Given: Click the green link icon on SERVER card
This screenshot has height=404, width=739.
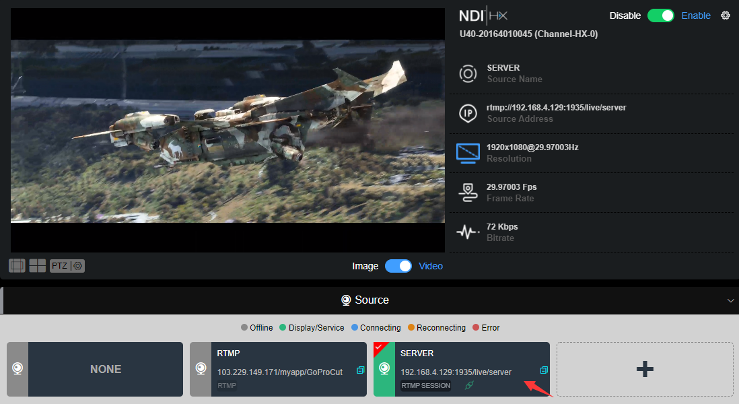Looking at the screenshot, I should coord(468,386).
